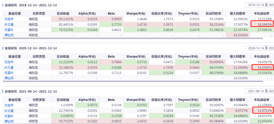
Task: Select the 1.6730 Sharpe cell
Action: (136, 24)
